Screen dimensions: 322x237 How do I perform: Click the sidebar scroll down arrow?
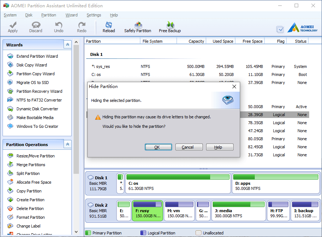pyautogui.click(x=76, y=232)
